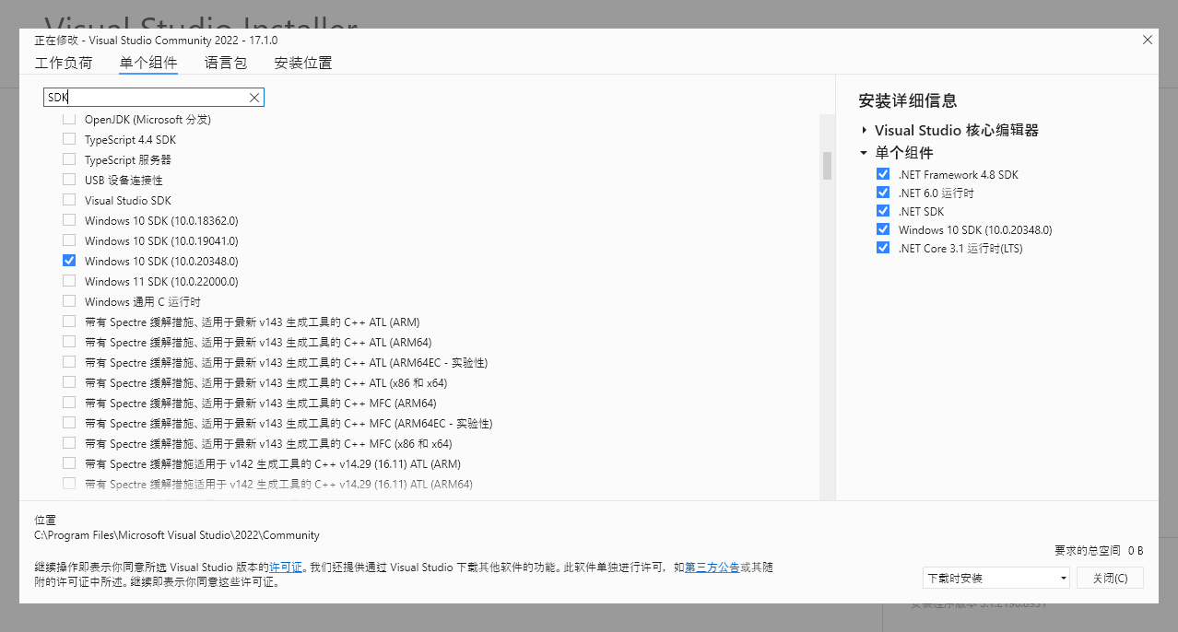Open the 下载时安装 dropdown

(x=996, y=578)
